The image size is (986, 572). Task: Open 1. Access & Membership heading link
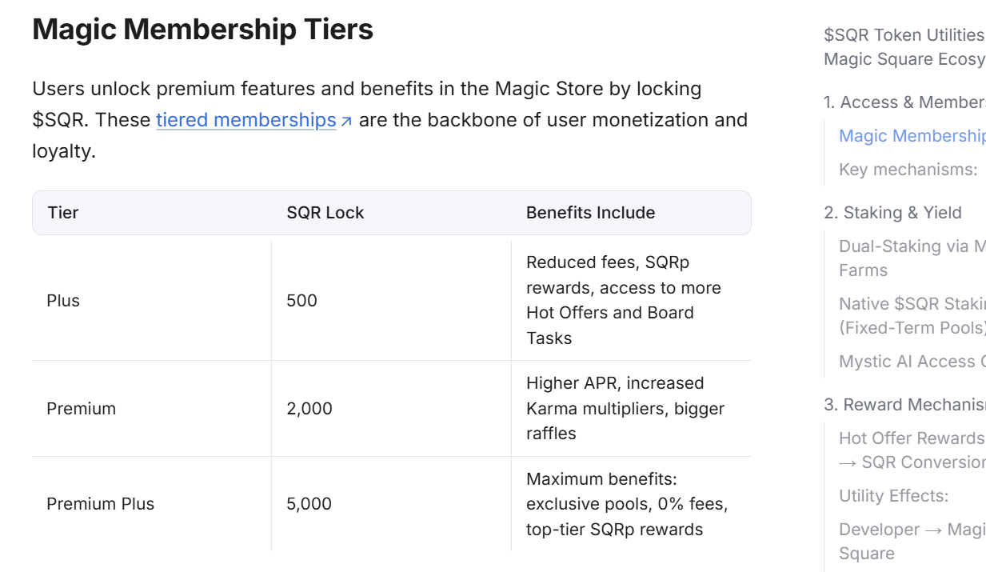[x=904, y=102]
